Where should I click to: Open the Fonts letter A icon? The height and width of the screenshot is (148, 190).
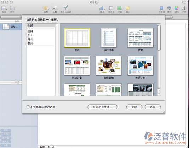[184, 8]
